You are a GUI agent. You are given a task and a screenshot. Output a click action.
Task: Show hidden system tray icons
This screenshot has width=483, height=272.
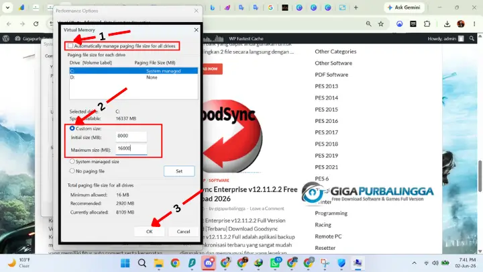415,263
